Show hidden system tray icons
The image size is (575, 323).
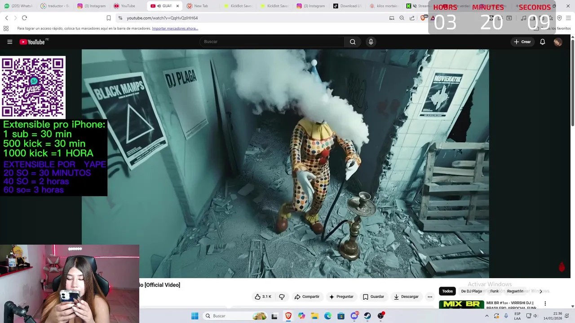click(x=487, y=316)
